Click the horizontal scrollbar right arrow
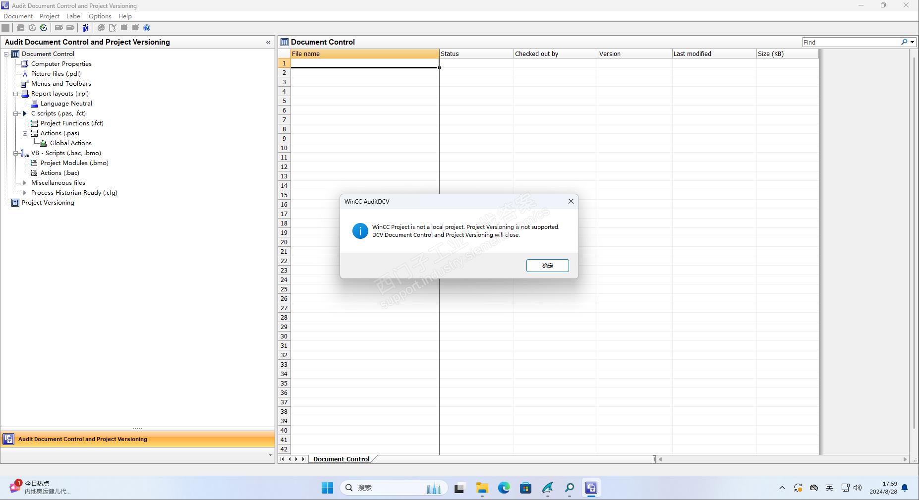Screen dimensions: 919x500 pos(905,459)
